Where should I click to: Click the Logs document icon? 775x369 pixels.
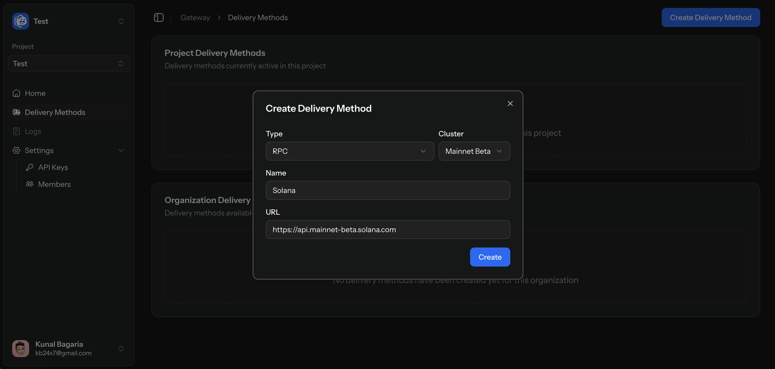coord(16,131)
